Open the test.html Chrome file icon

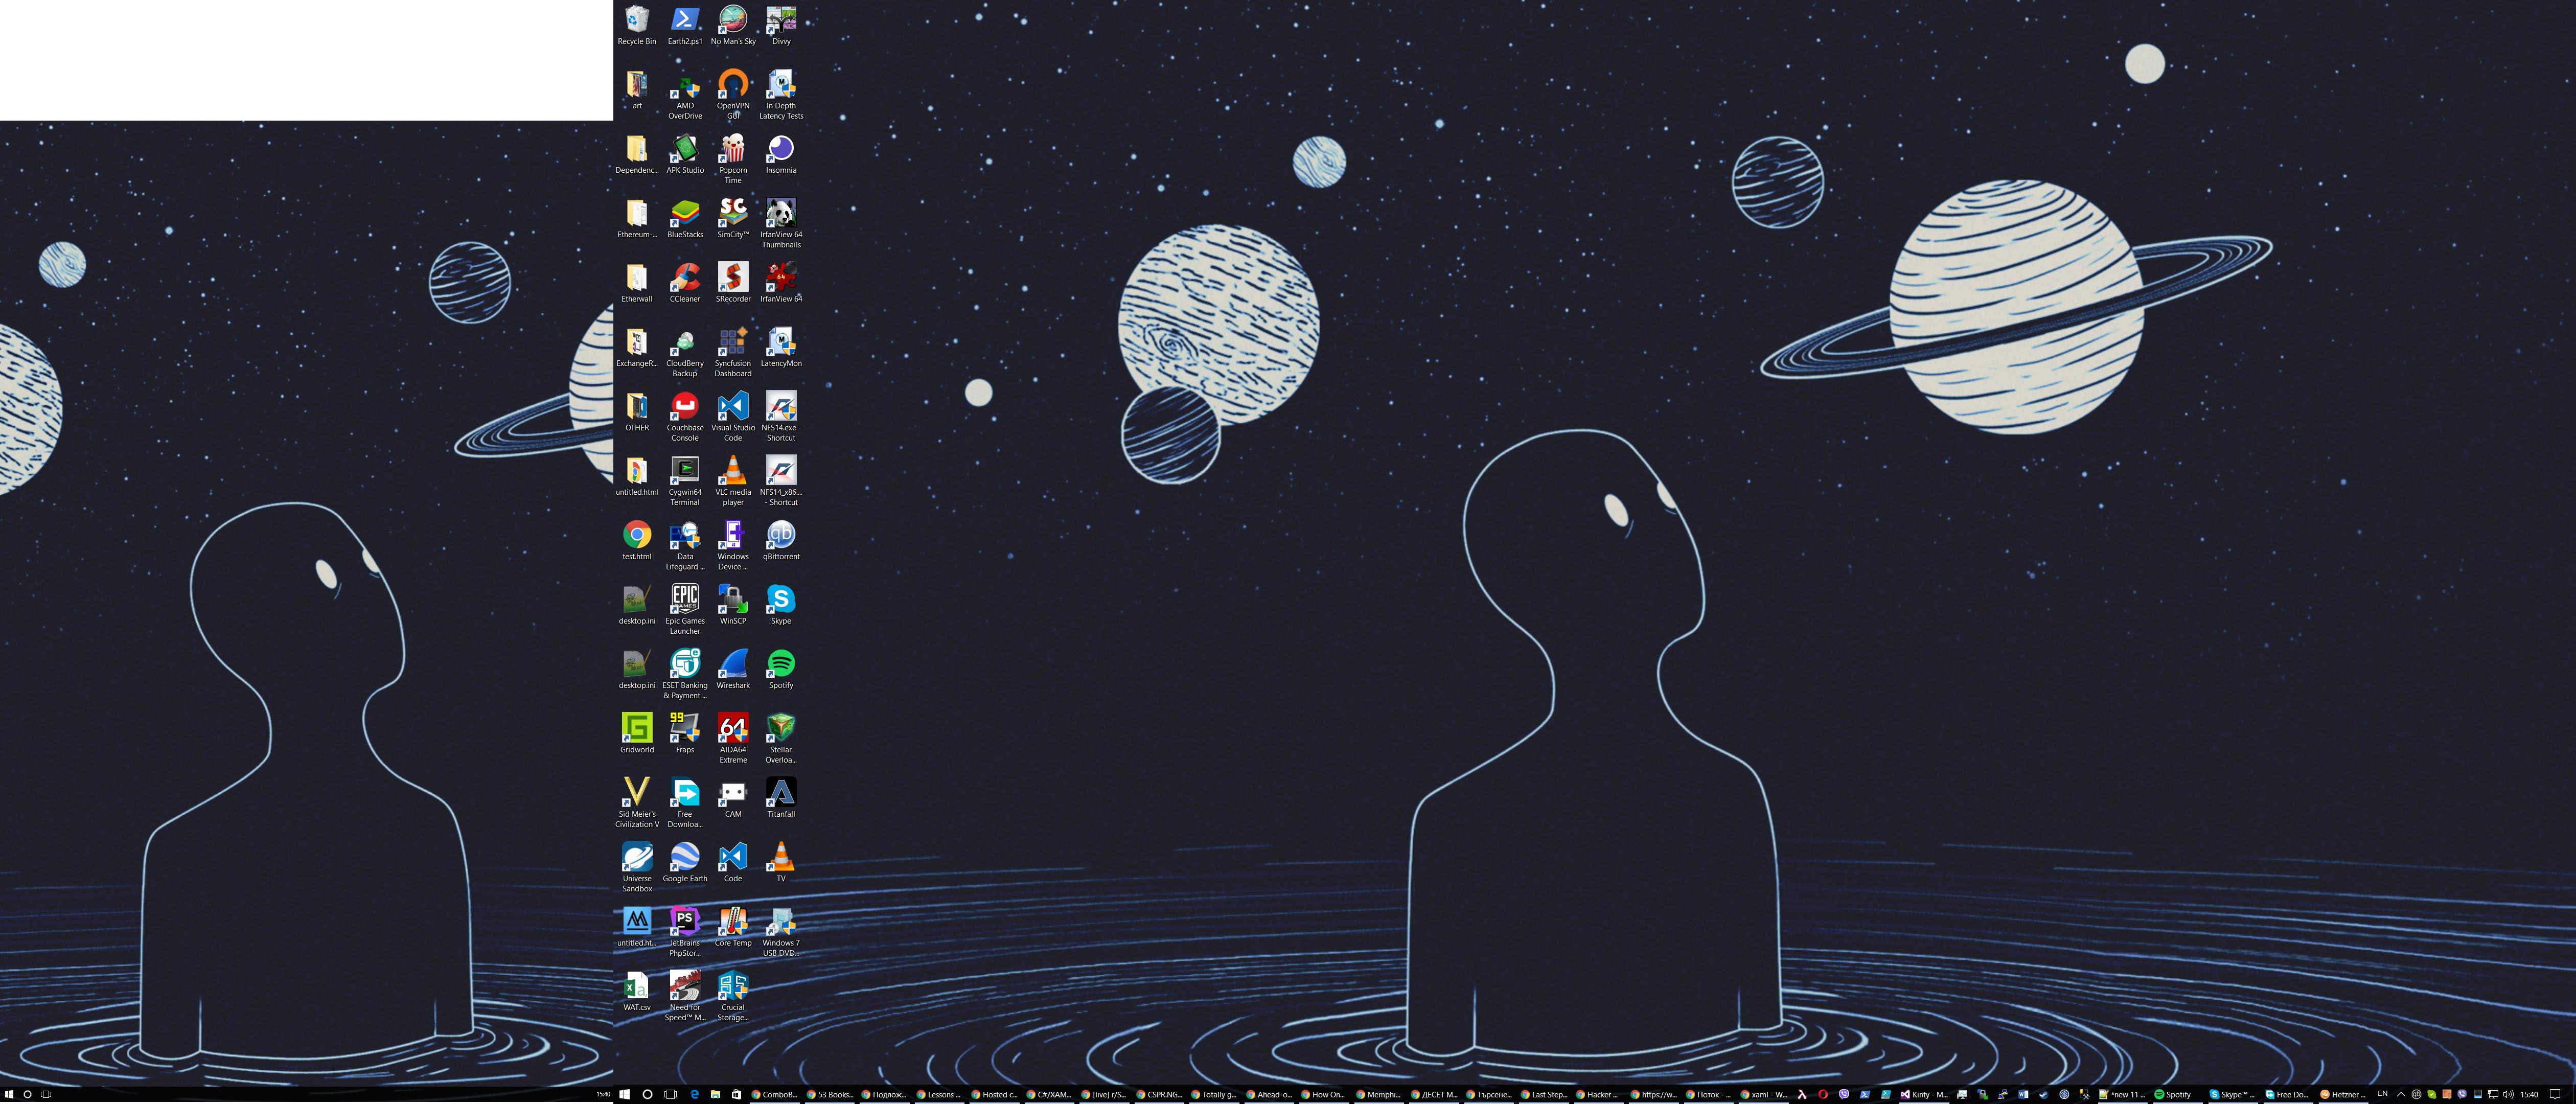click(x=637, y=540)
